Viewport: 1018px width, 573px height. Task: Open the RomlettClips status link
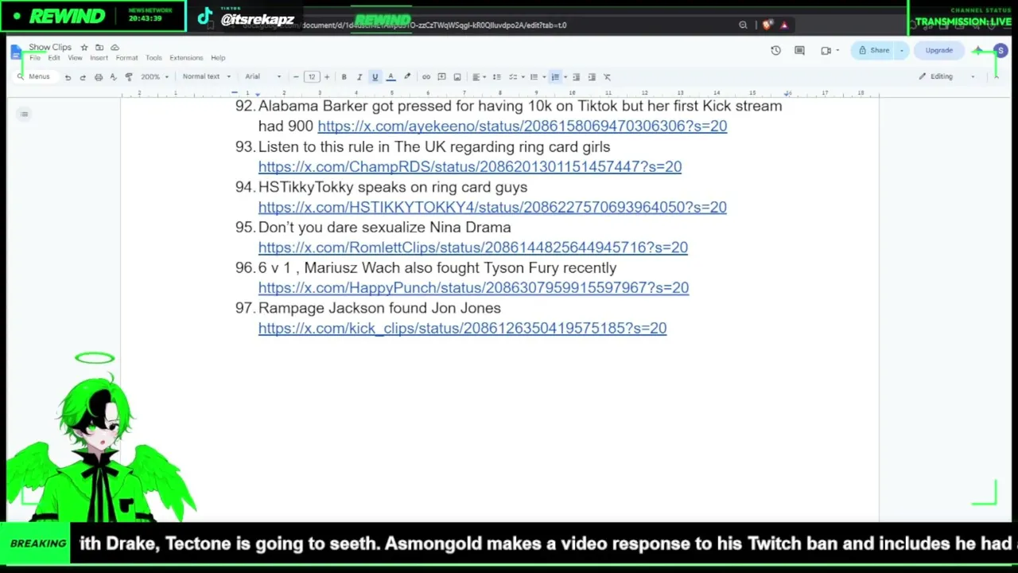click(x=472, y=248)
